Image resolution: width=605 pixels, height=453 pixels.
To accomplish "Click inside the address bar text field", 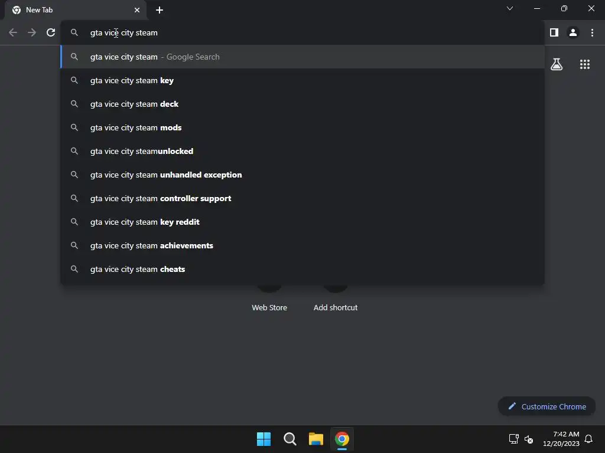I will coord(301,33).
